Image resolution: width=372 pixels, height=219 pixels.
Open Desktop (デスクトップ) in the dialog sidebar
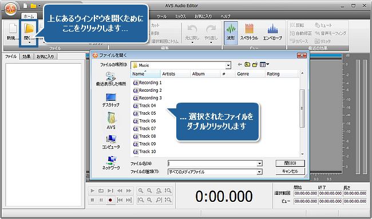111,100
